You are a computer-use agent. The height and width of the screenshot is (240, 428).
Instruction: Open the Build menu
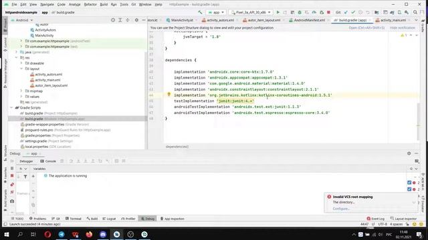pyautogui.click(x=104, y=5)
